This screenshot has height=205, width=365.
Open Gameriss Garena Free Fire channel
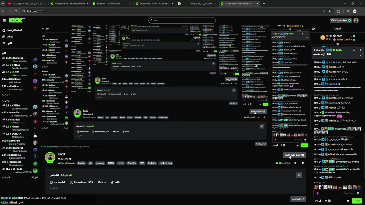click(x=19, y=142)
